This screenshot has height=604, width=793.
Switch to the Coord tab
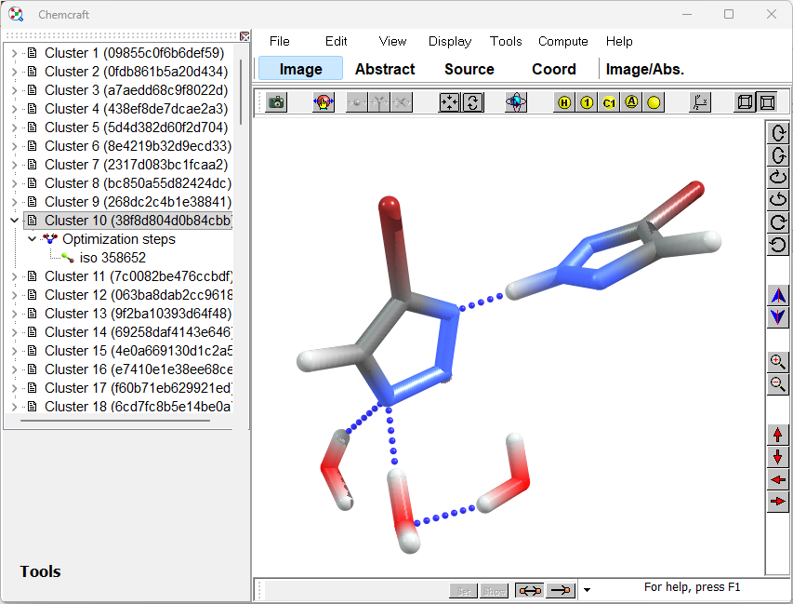[554, 69]
